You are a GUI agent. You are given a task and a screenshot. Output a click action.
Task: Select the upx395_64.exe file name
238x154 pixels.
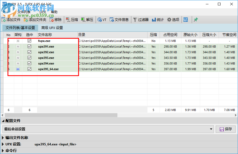point(48,69)
